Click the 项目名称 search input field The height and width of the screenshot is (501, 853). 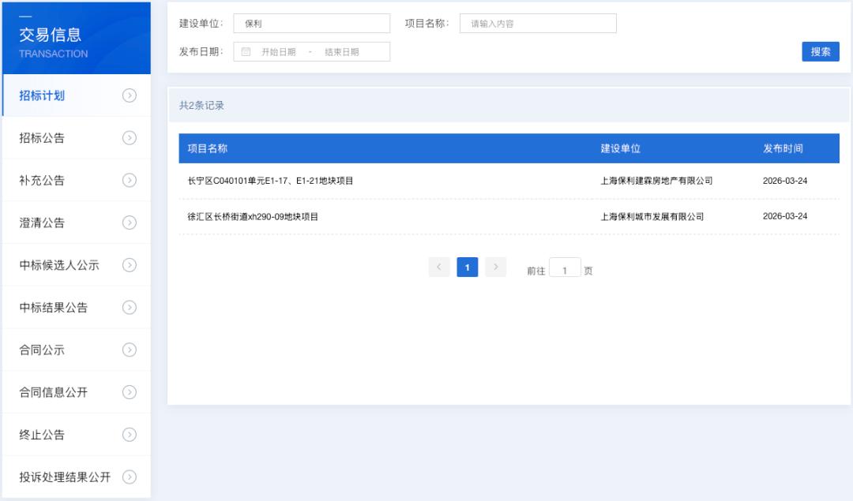tap(537, 24)
